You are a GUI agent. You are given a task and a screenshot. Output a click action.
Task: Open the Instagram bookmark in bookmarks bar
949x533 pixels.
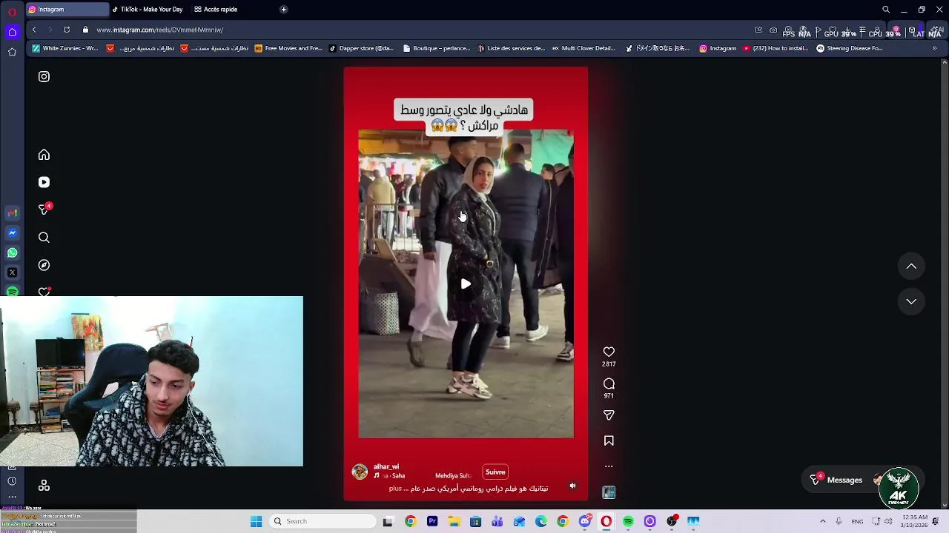click(x=718, y=49)
